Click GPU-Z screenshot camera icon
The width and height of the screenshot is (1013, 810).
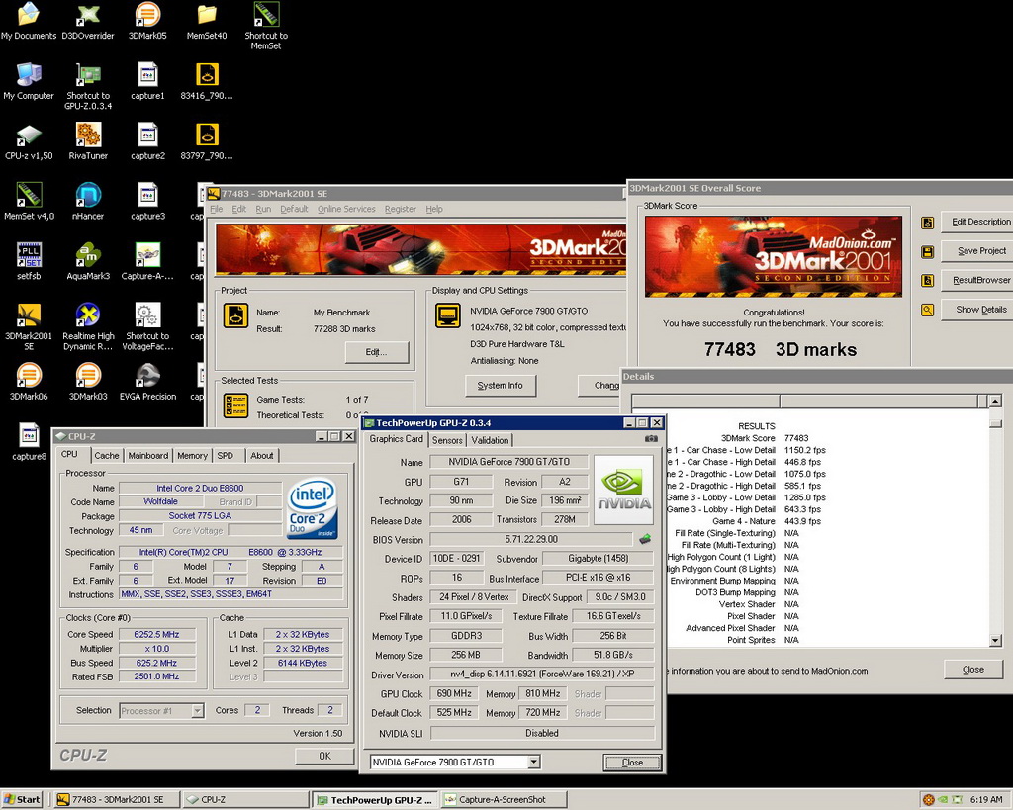pyautogui.click(x=651, y=438)
